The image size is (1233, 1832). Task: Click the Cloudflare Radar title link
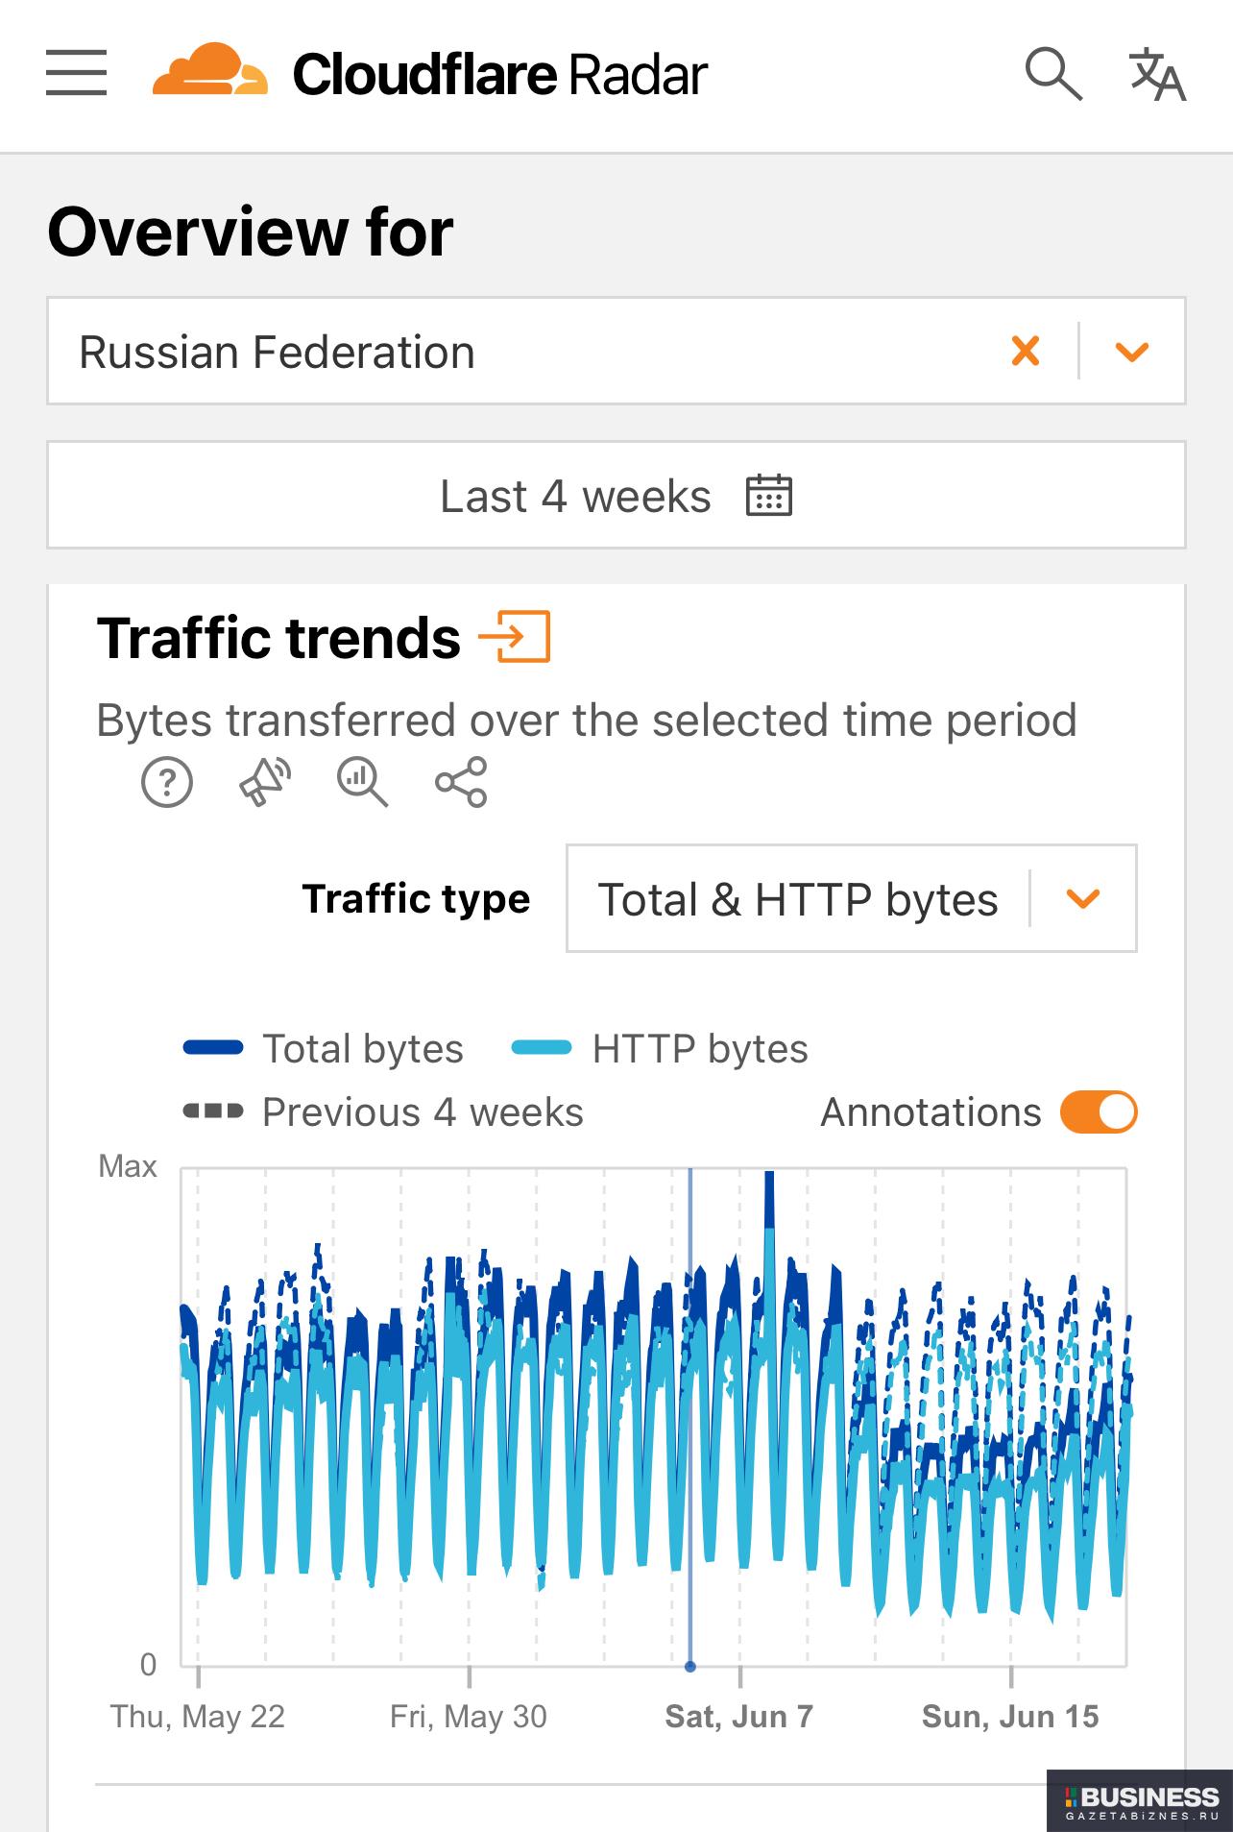499,75
